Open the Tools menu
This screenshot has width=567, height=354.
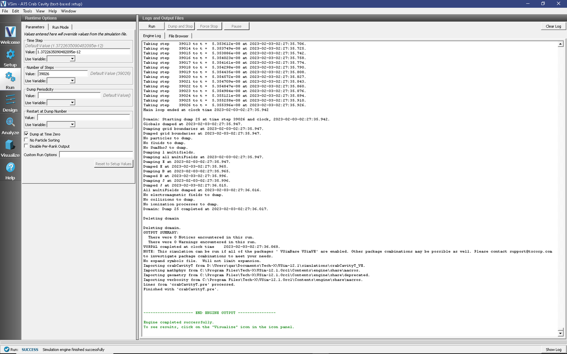[x=27, y=11]
